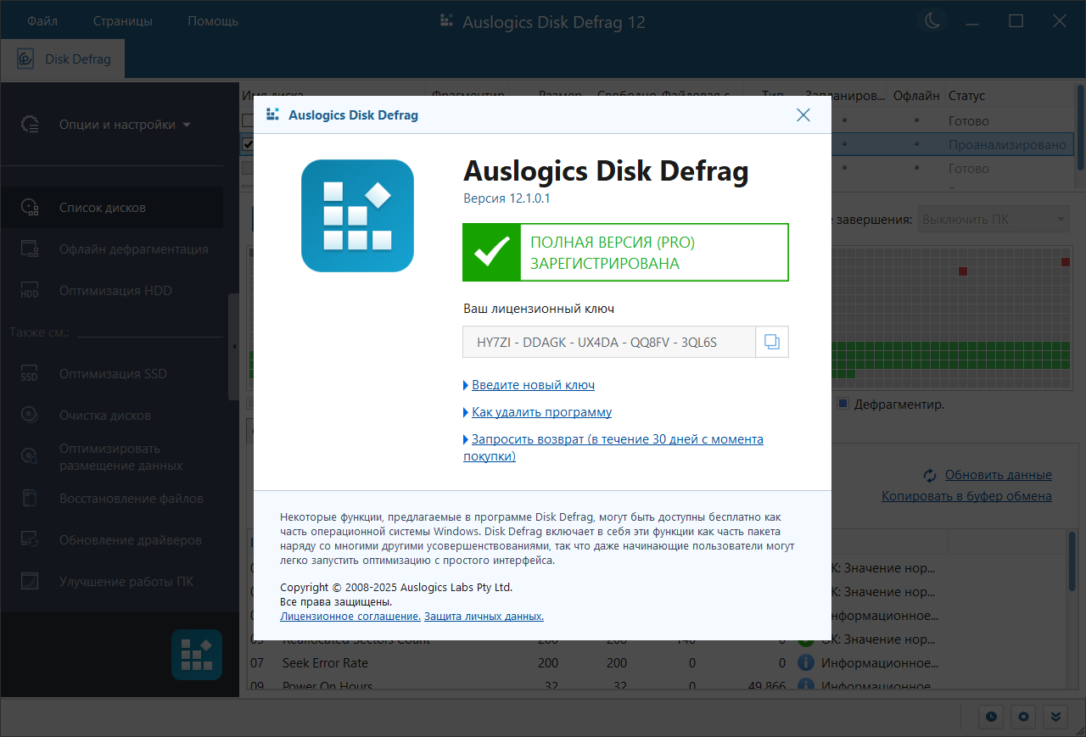Collapse the sidebar using the arrow handle

pos(234,347)
